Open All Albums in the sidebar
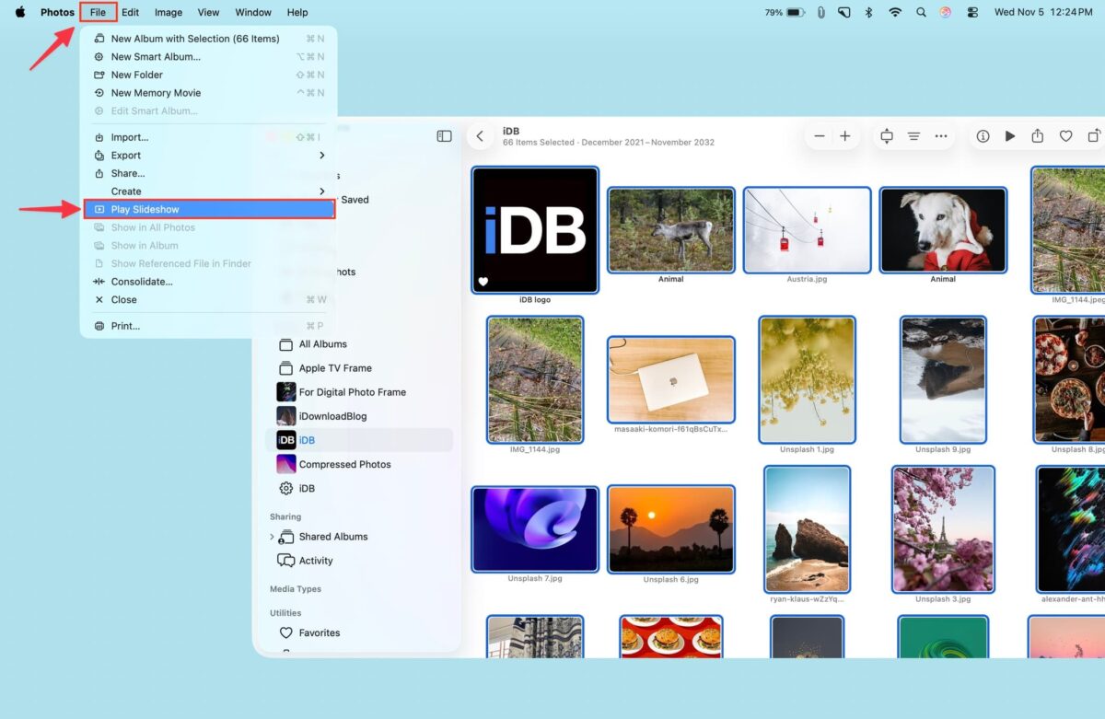1105x719 pixels. [359, 344]
